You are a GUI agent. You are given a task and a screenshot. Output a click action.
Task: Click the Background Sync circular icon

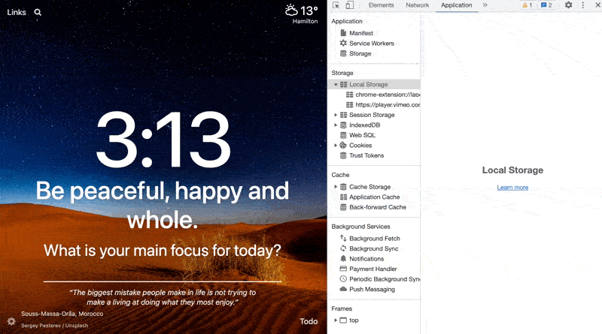pos(343,248)
